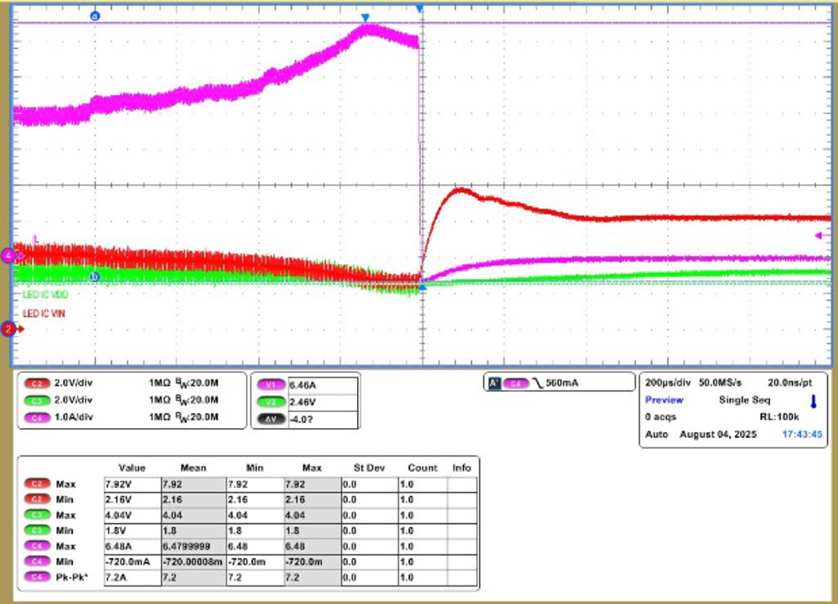Select cursor 'a' handle on upper horizontal line
The height and width of the screenshot is (604, 838).
point(95,16)
